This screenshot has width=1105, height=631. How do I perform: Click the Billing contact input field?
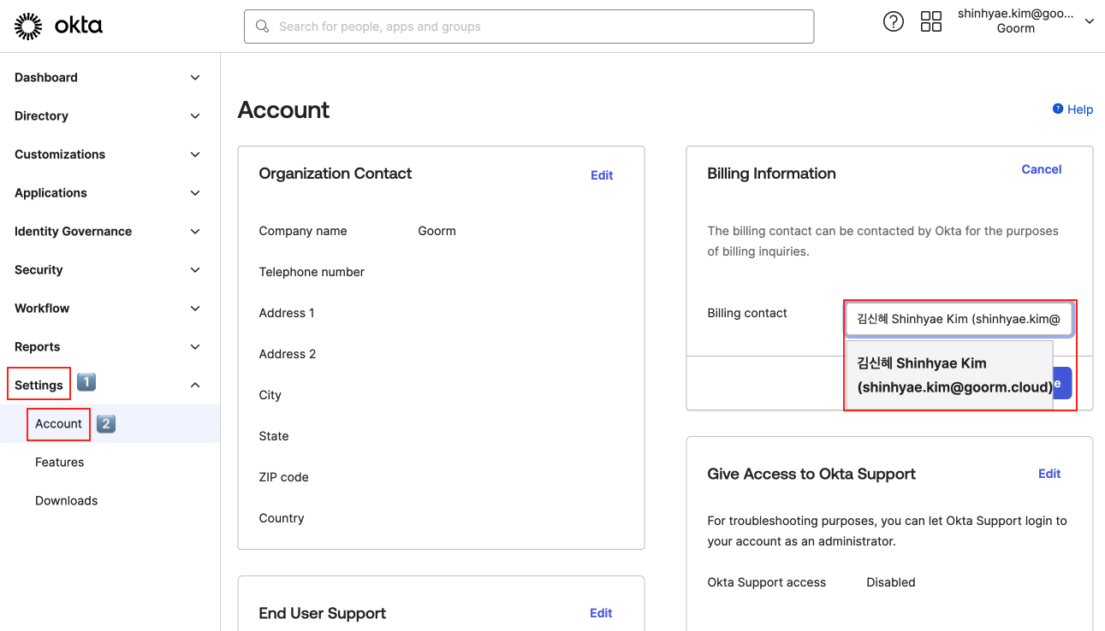point(958,319)
